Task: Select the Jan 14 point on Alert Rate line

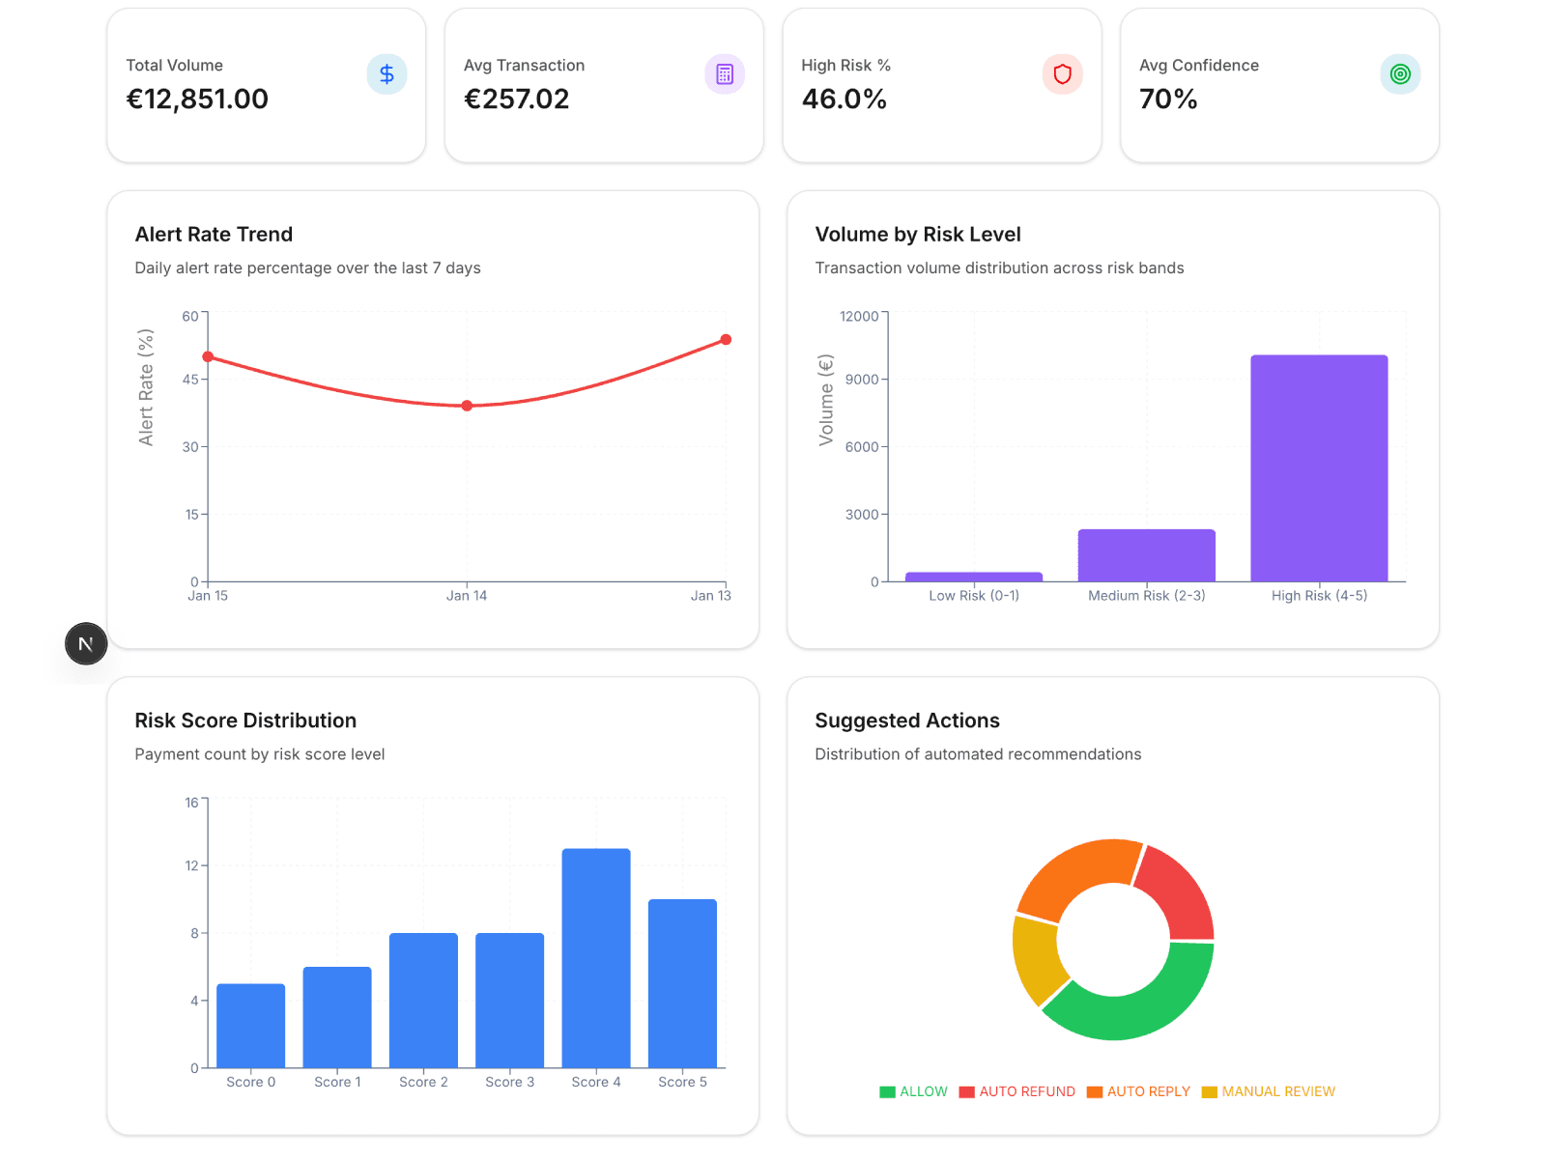Action: [x=466, y=406]
